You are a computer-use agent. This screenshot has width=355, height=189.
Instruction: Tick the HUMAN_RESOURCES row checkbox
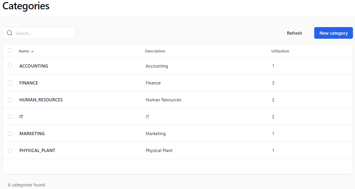pos(10,100)
